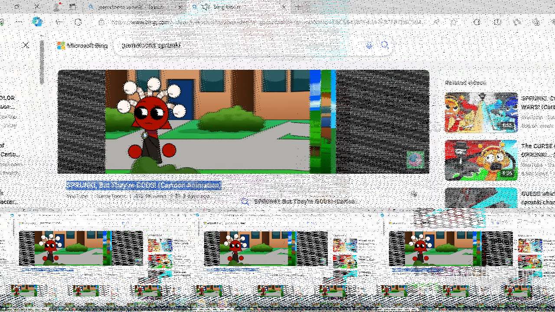Image resolution: width=555 pixels, height=312 pixels.
Task: Switch to the Bing Video browser tab
Action: [238, 7]
